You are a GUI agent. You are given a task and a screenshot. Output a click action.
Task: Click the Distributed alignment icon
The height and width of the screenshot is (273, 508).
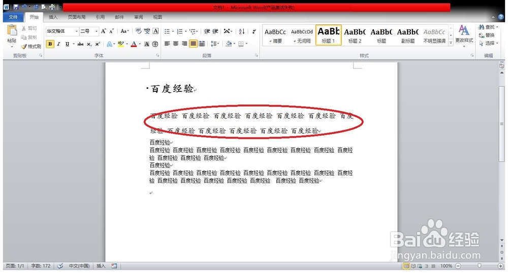(x=202, y=43)
